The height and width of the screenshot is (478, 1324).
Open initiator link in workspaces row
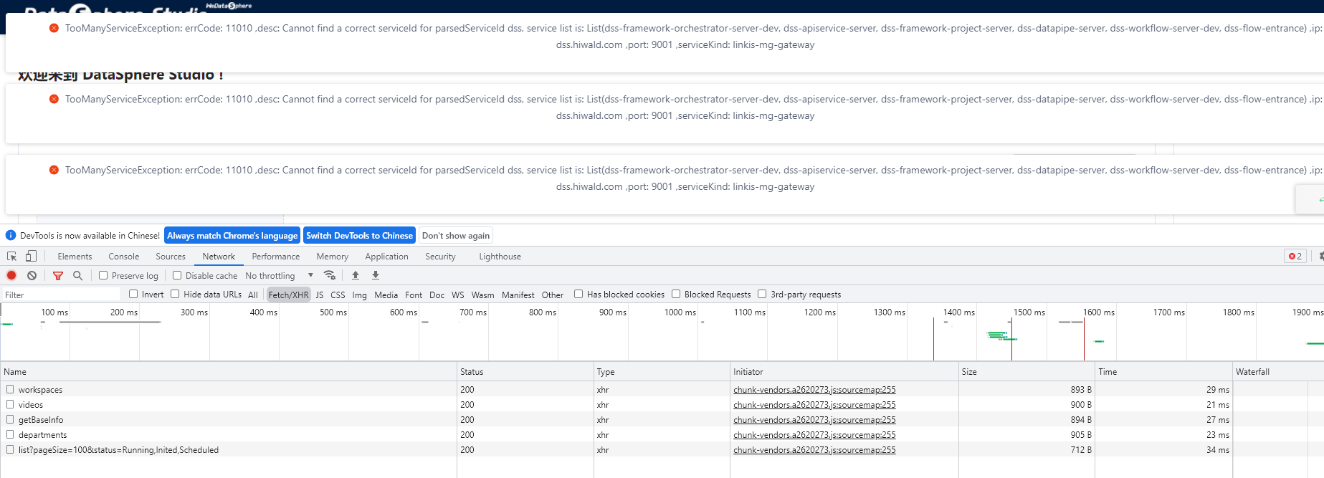pyautogui.click(x=814, y=389)
